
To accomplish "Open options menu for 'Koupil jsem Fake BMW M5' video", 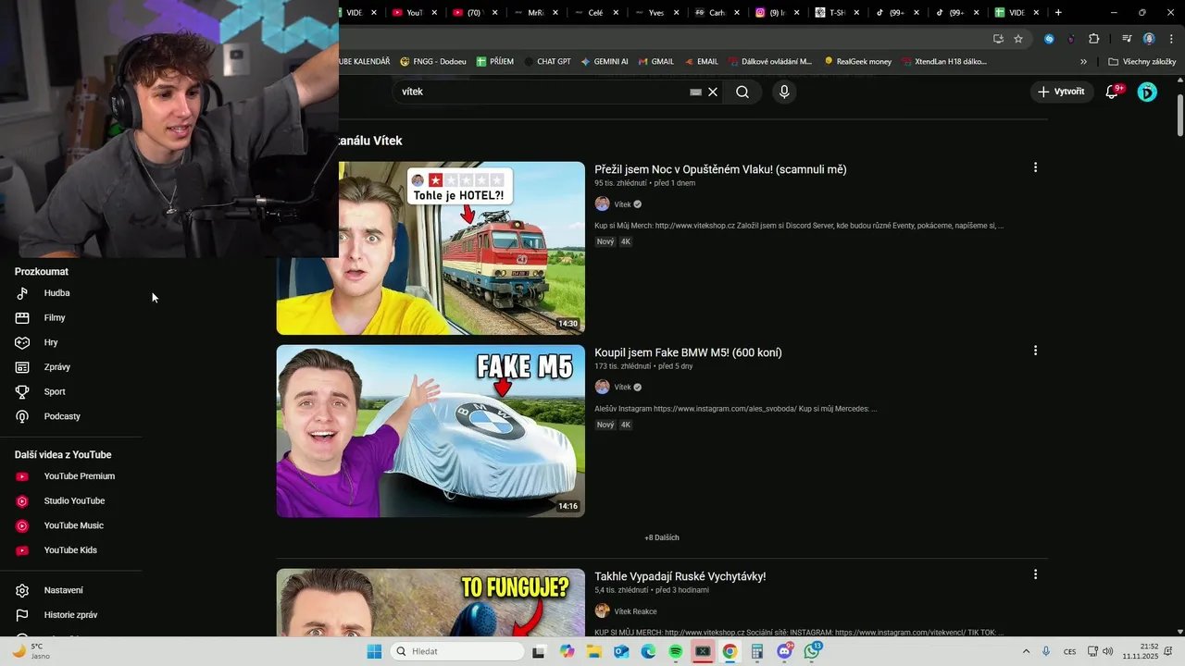I will [x=1035, y=351].
